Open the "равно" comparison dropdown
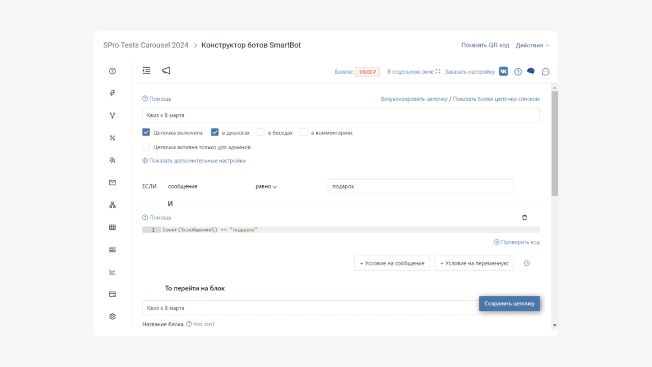652x367 pixels. (x=266, y=186)
